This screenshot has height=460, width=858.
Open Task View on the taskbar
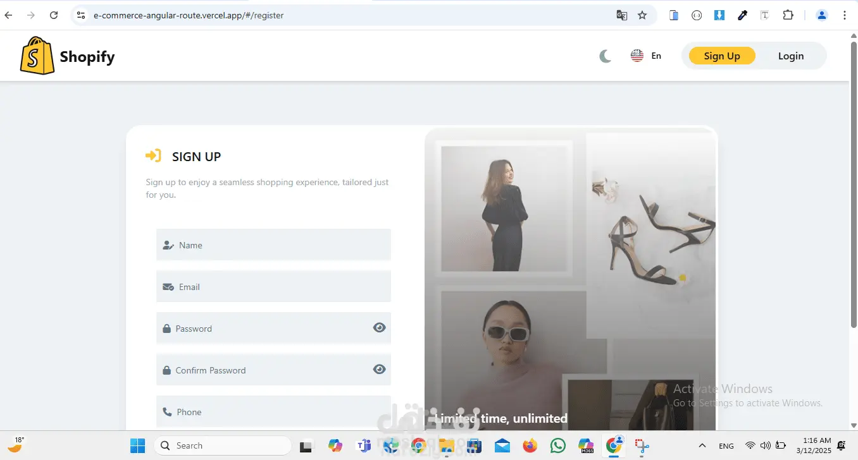pos(306,446)
